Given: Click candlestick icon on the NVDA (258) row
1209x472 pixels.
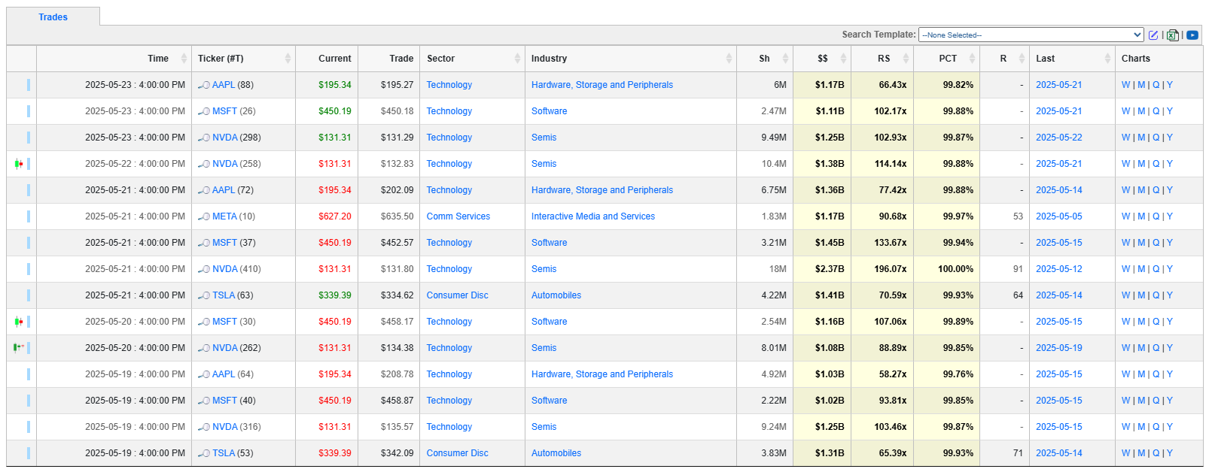Looking at the screenshot, I should click(19, 164).
